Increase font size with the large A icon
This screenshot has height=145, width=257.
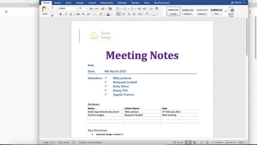coord(92,8)
